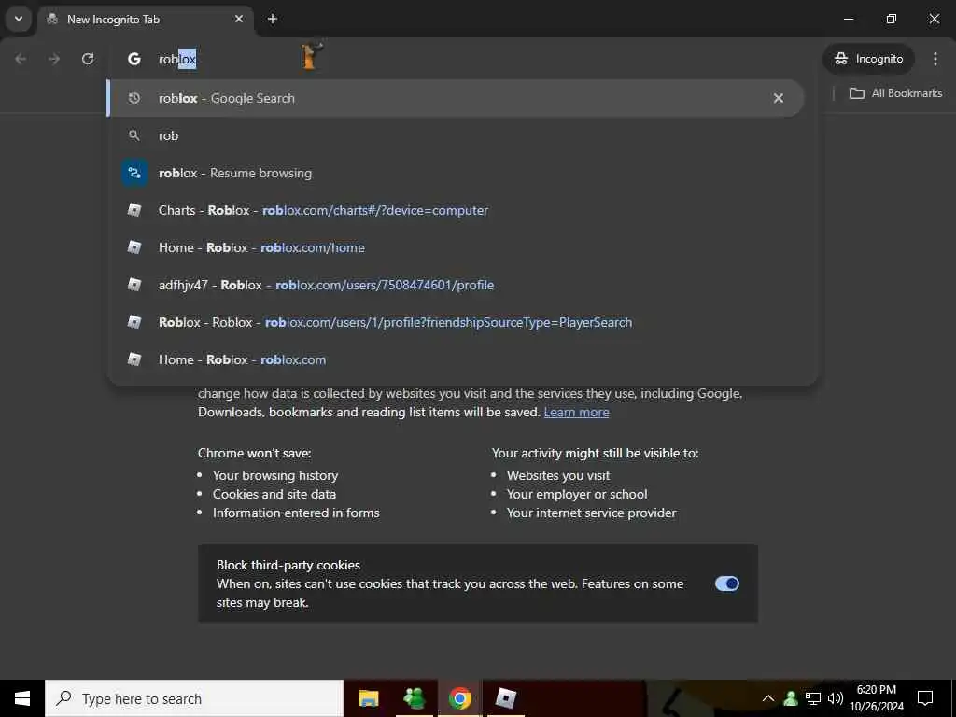Click the 'Cookies and site data' text
Image resolution: width=956 pixels, height=717 pixels.
point(274,494)
